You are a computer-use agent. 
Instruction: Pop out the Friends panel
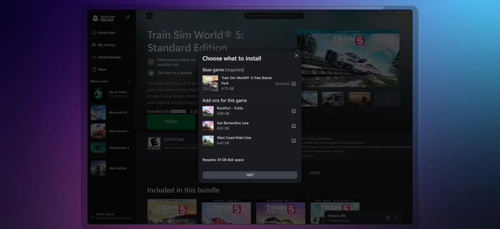pos(388,218)
